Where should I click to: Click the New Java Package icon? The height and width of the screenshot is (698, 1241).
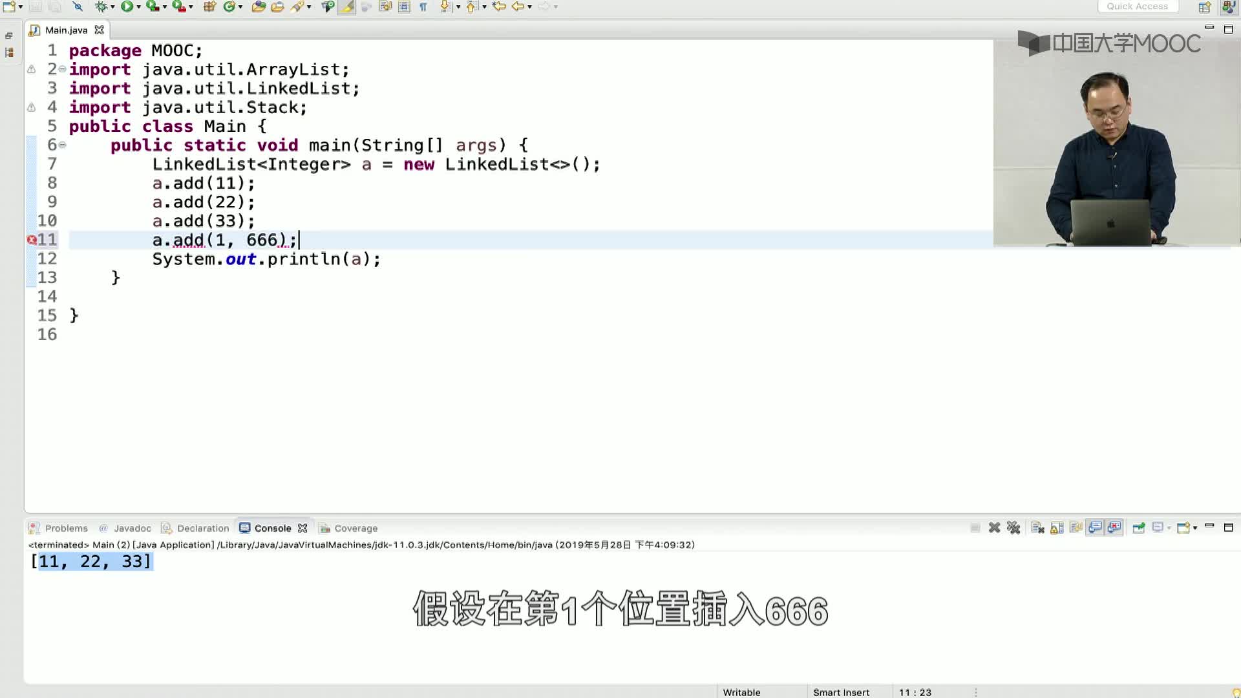[209, 6]
